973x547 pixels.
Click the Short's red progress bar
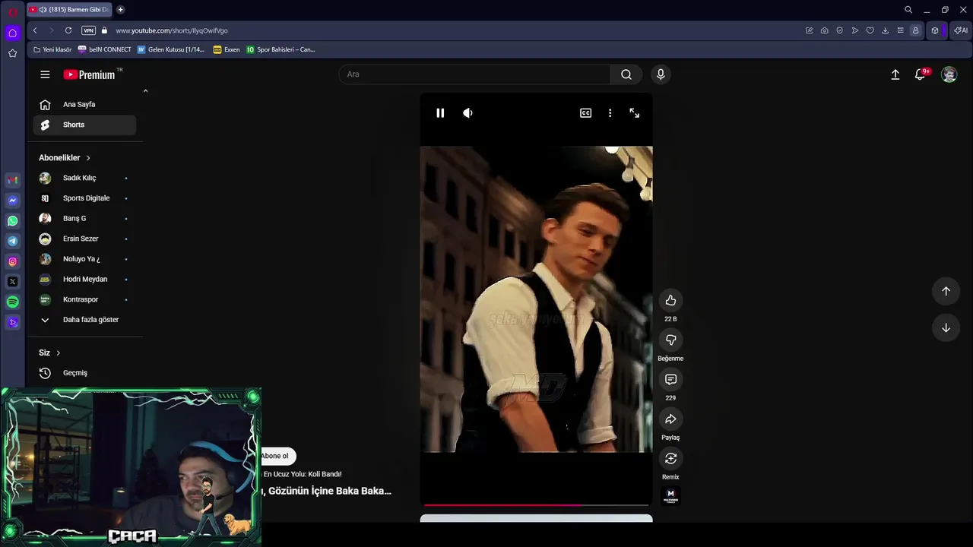(x=536, y=504)
